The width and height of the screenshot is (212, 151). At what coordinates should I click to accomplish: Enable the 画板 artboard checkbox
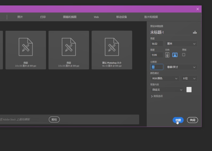184,55
